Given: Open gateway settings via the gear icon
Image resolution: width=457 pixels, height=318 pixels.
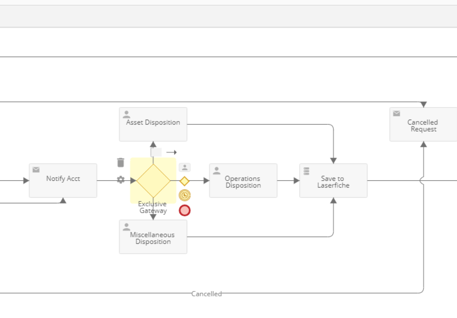Looking at the screenshot, I should point(121,179).
